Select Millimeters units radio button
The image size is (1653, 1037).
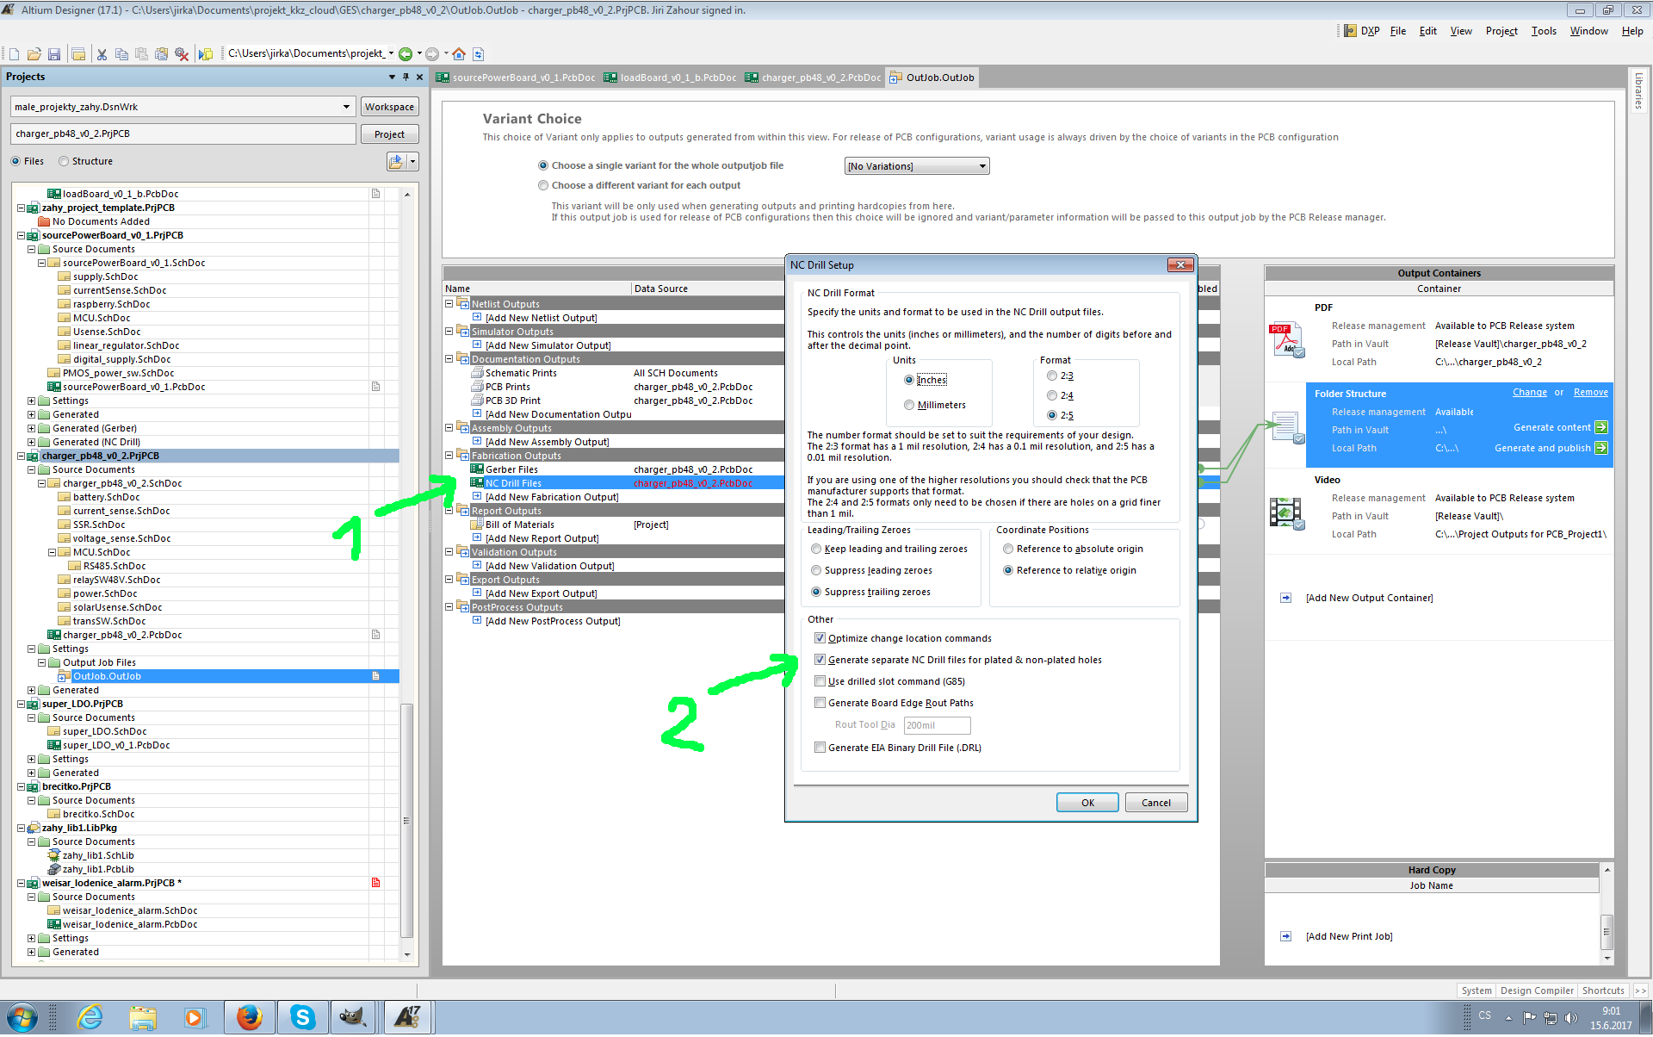pyautogui.click(x=909, y=405)
